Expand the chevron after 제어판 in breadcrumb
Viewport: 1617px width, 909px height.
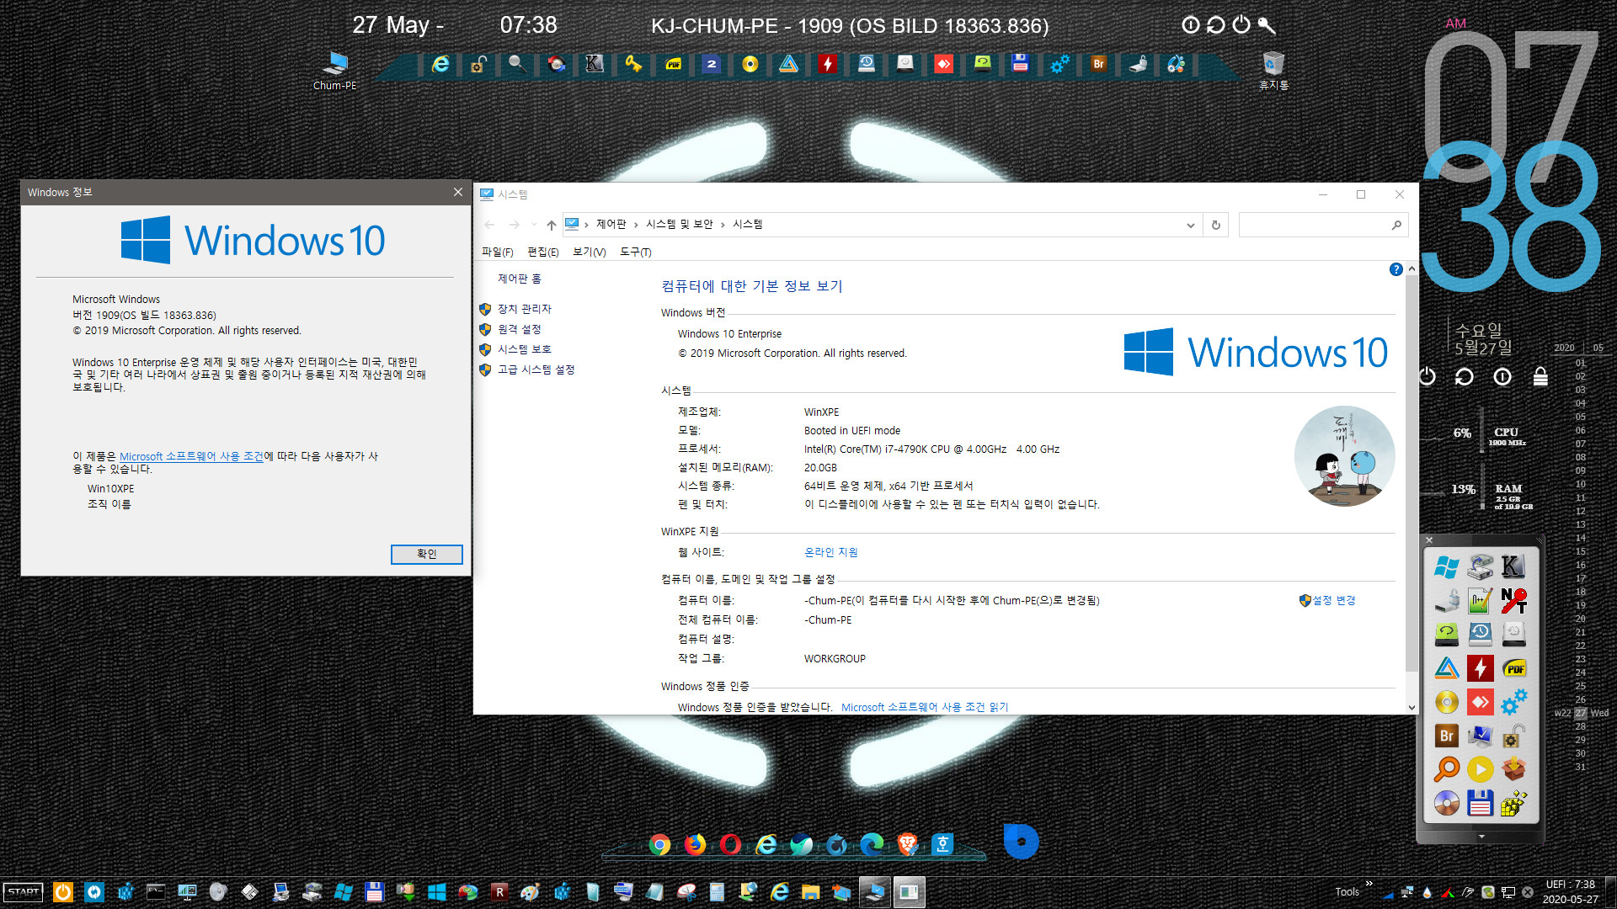pos(636,225)
